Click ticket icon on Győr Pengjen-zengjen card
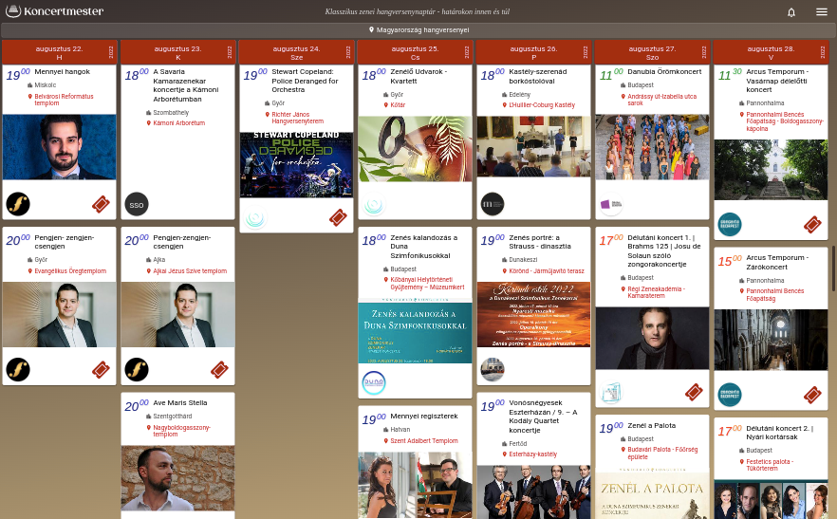The height and width of the screenshot is (519, 837). [101, 369]
